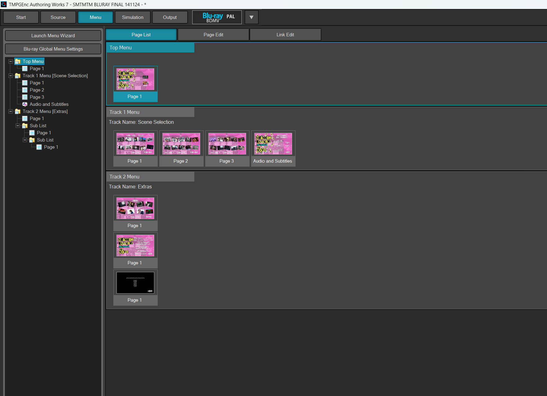Select Track 1 Menu [Scene Selection] tree item
This screenshot has width=547, height=396.
pos(55,76)
